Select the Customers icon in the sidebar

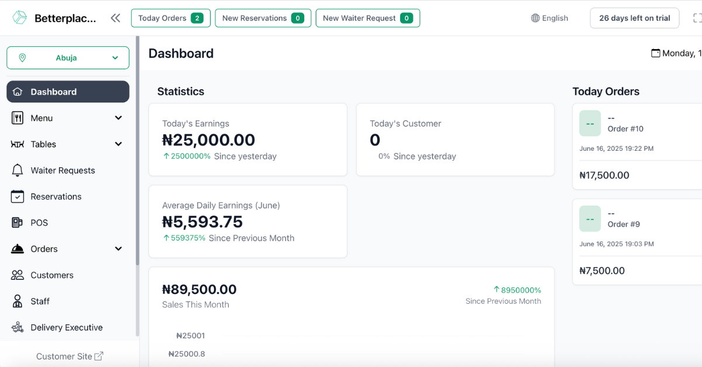pyautogui.click(x=18, y=275)
